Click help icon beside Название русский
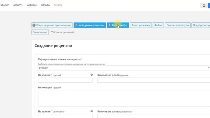Image resolution: width=210 pixels, height=118 pixels. [x=92, y=75]
